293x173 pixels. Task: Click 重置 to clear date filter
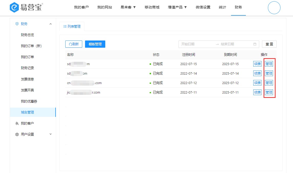pos(269,44)
